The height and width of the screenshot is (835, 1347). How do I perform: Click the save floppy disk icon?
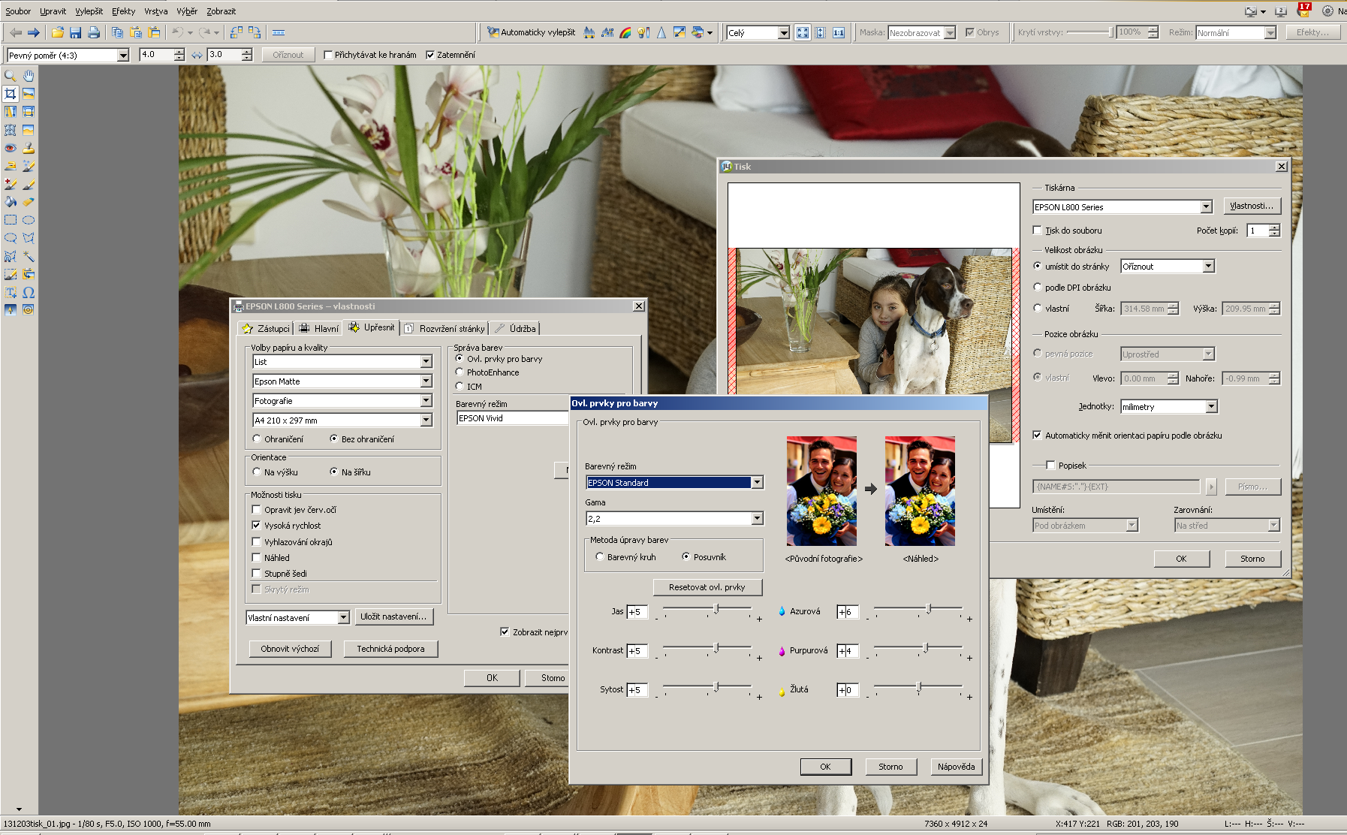(x=75, y=32)
